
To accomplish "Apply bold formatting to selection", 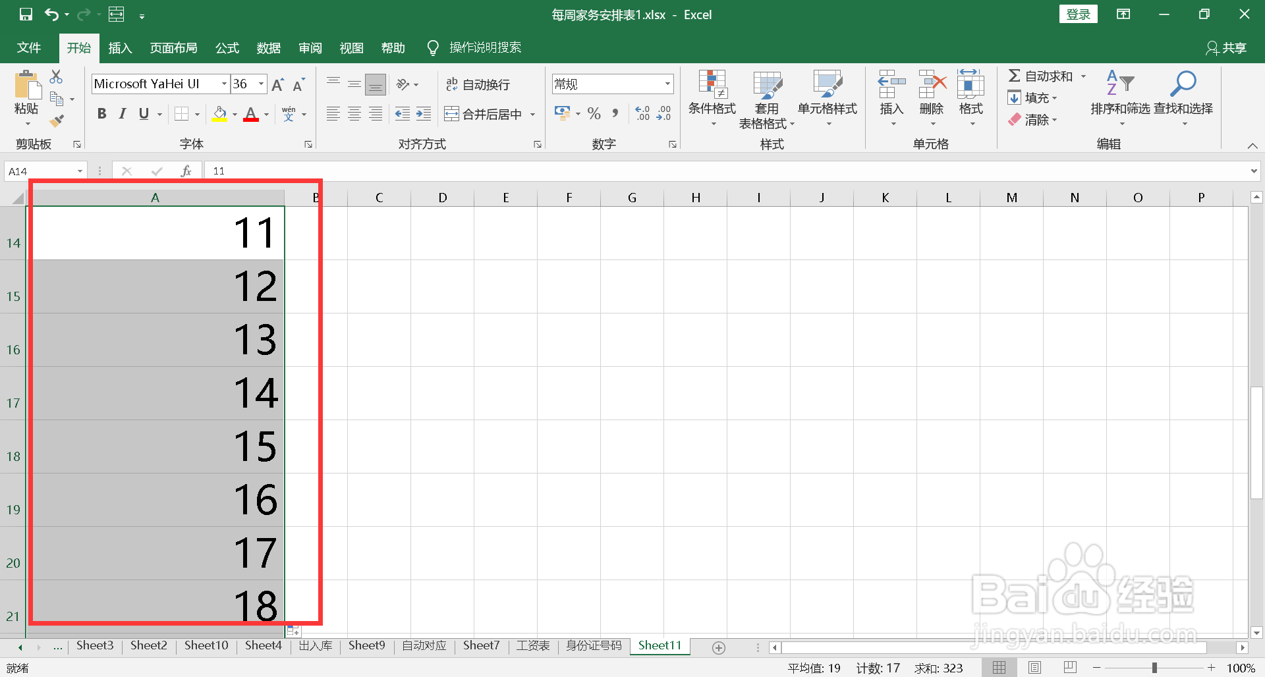I will pos(101,113).
